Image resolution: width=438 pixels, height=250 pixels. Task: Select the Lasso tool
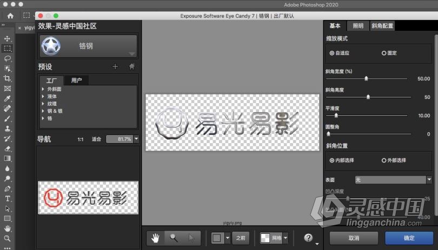point(7,58)
